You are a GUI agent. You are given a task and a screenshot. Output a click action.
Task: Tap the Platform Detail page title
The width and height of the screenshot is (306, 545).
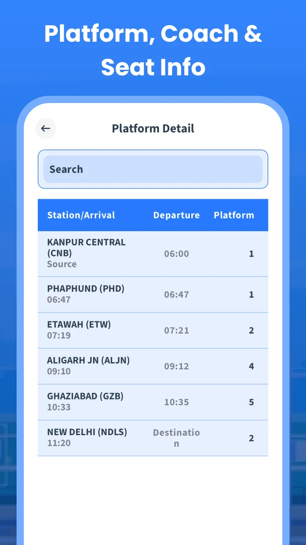coord(153,129)
